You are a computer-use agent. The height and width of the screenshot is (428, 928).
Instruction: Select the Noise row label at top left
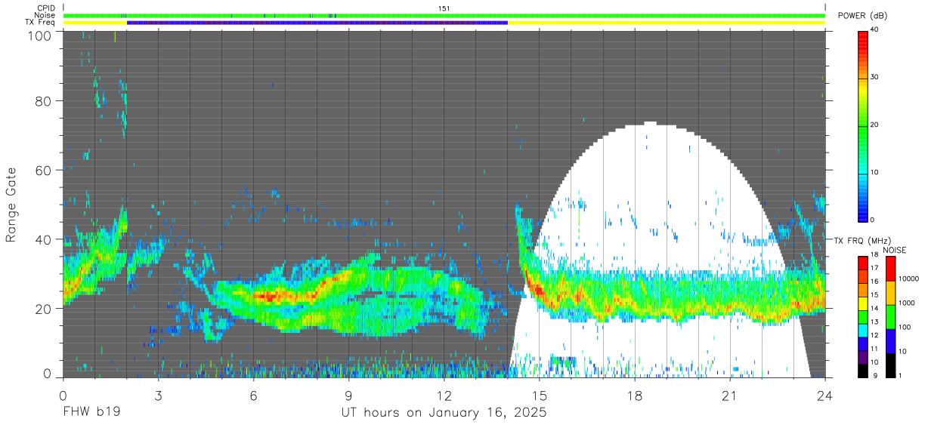coord(45,15)
